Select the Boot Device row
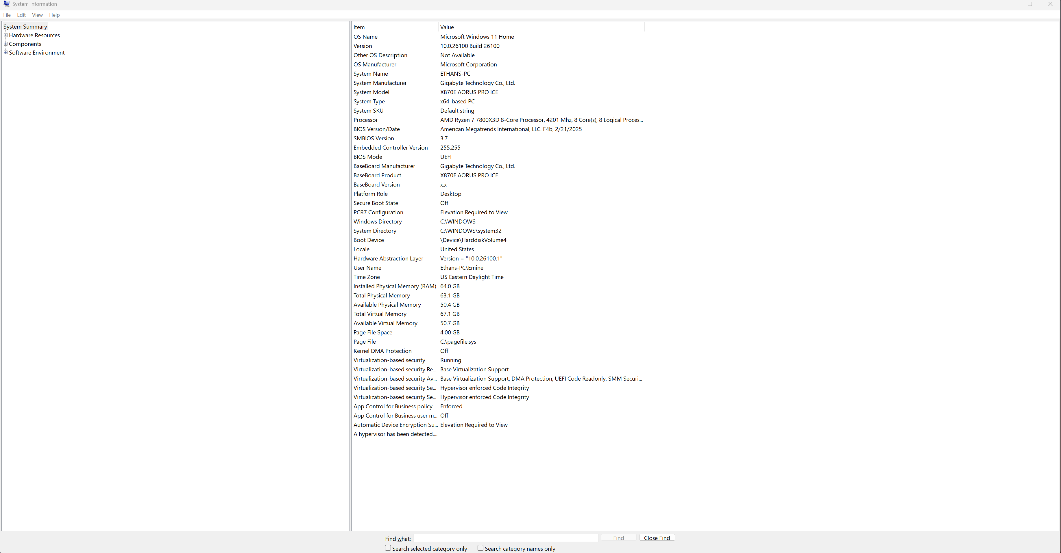 (498, 240)
